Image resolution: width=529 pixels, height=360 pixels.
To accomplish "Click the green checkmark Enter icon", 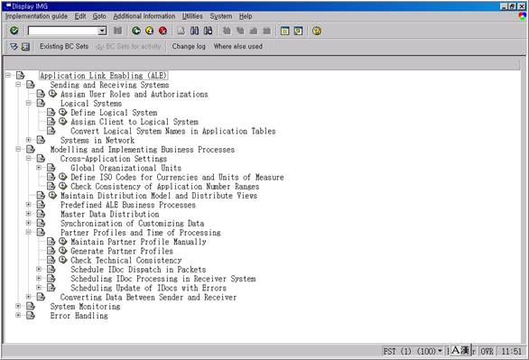I will point(14,31).
